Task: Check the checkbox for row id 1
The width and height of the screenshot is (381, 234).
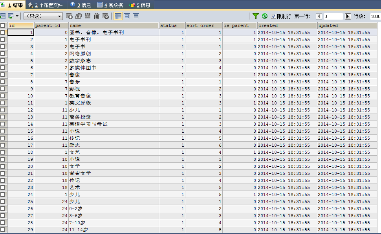Action: (3, 32)
